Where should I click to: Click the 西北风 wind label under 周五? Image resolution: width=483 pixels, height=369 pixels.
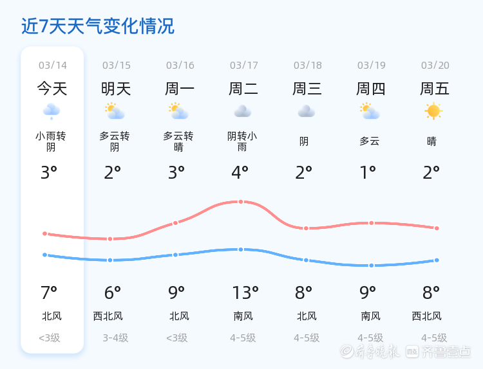pos(427,316)
